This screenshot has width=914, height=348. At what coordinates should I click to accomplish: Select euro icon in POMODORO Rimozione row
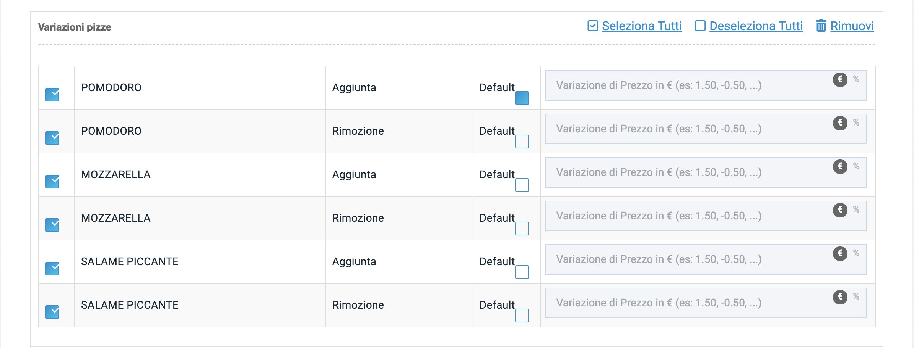click(x=840, y=123)
